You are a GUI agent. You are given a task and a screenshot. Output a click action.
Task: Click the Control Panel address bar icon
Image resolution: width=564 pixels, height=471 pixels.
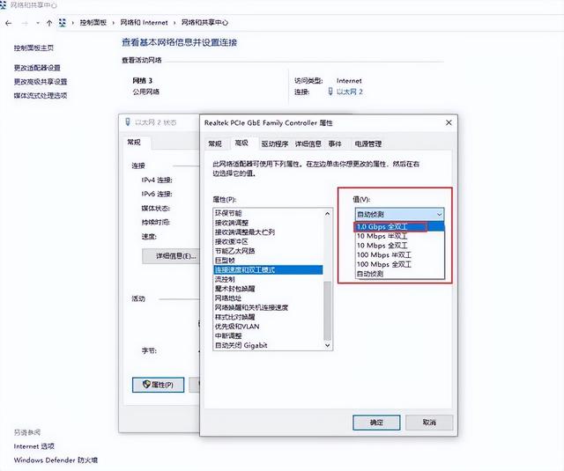[x=63, y=23]
